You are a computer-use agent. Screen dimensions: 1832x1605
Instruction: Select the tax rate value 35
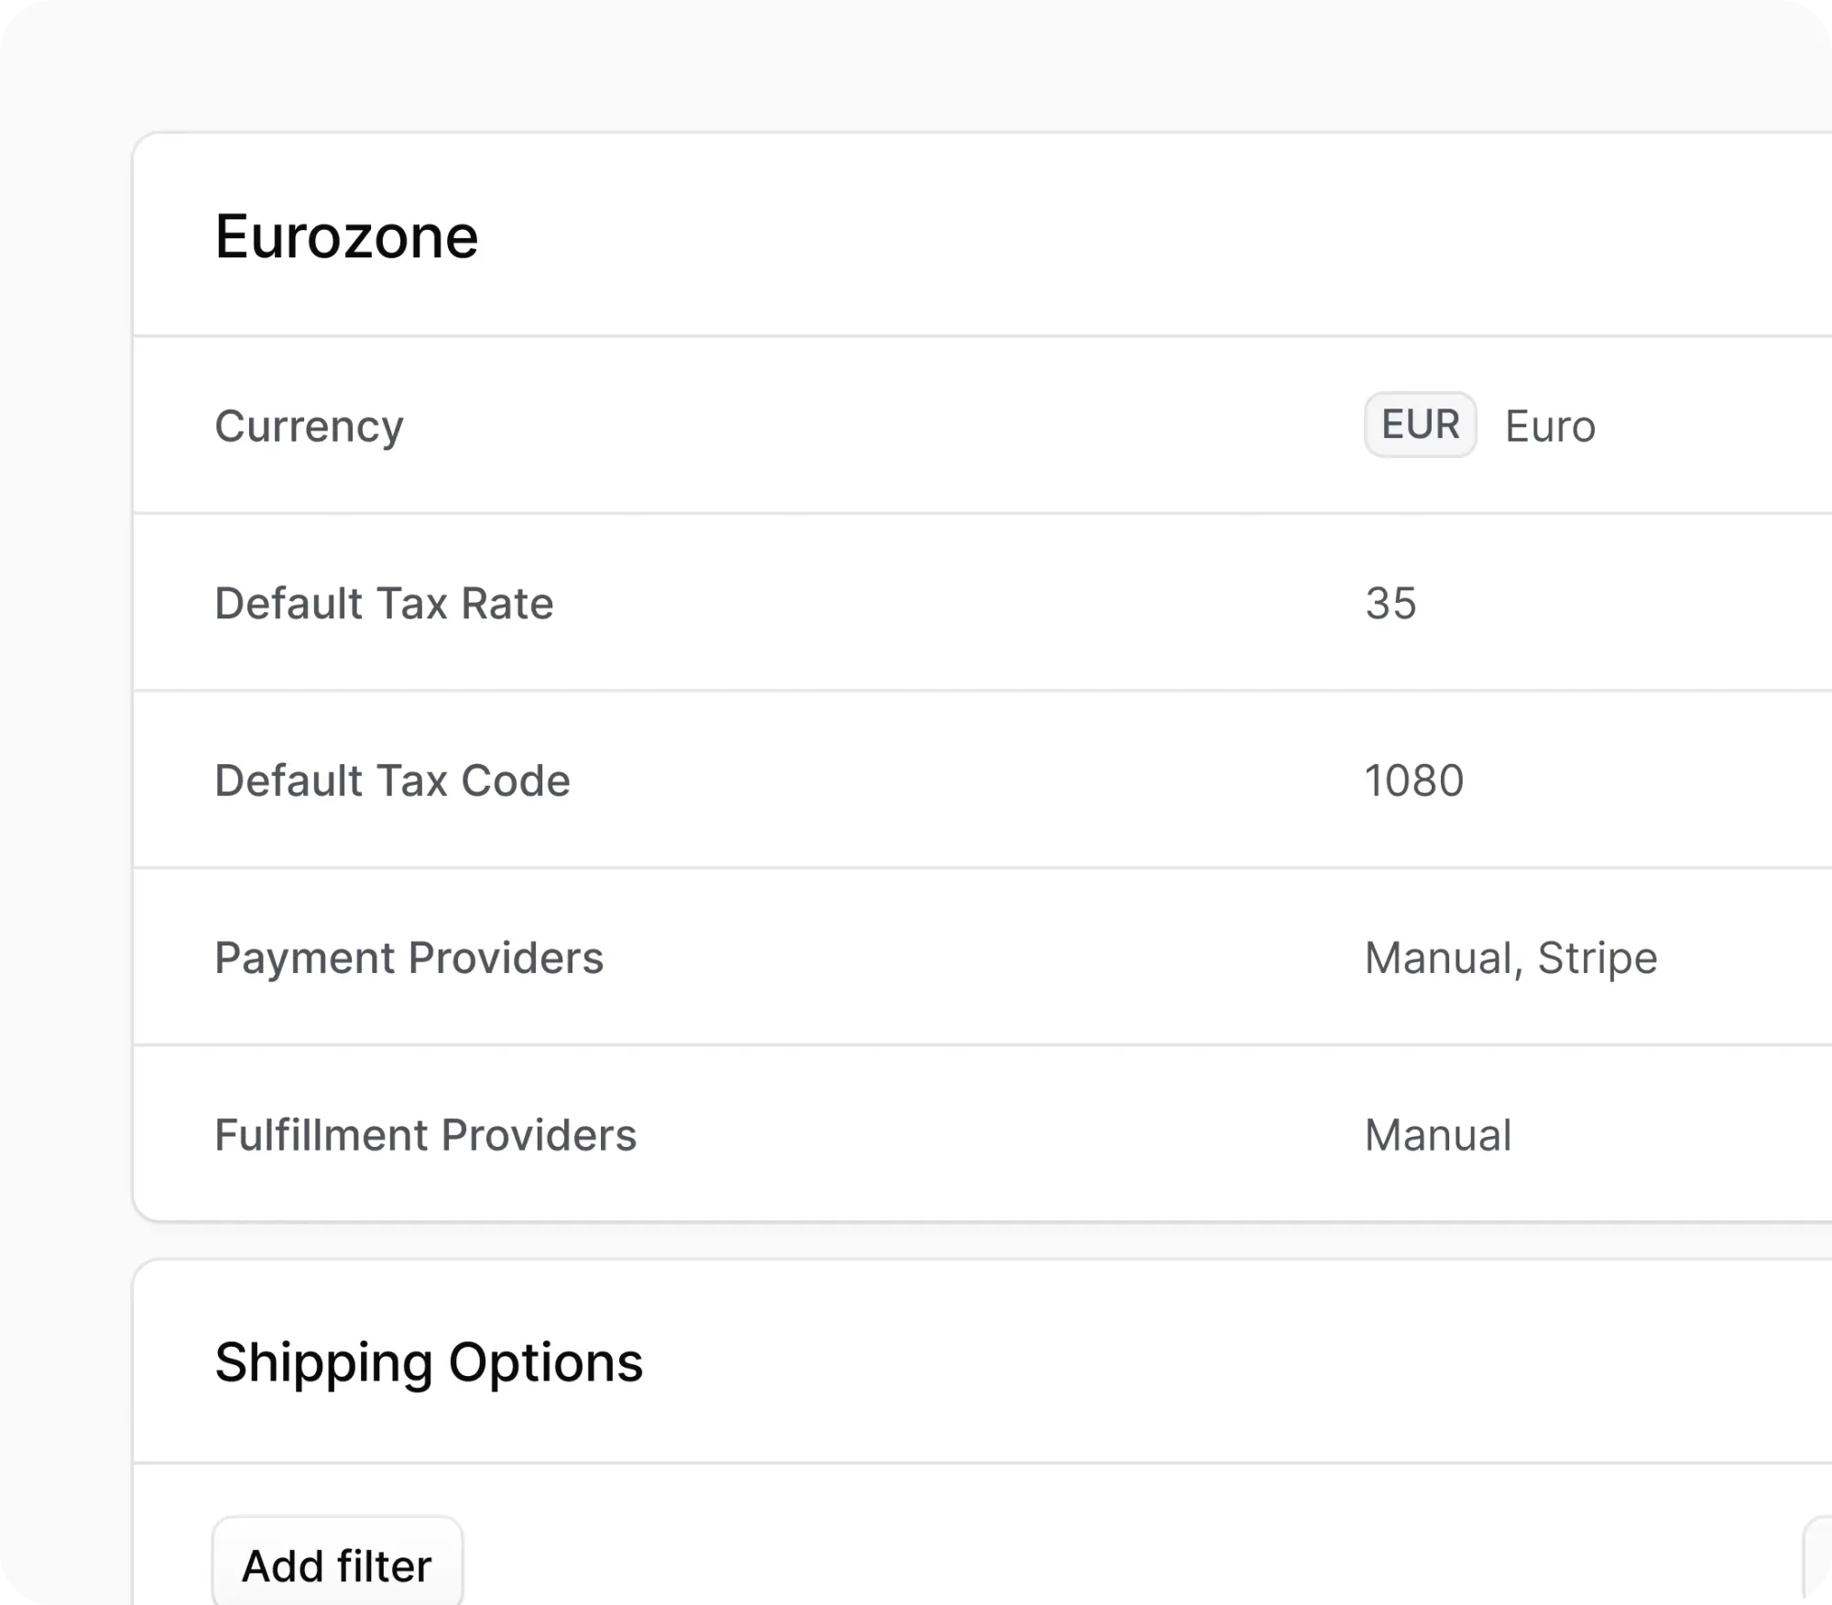click(x=1390, y=604)
